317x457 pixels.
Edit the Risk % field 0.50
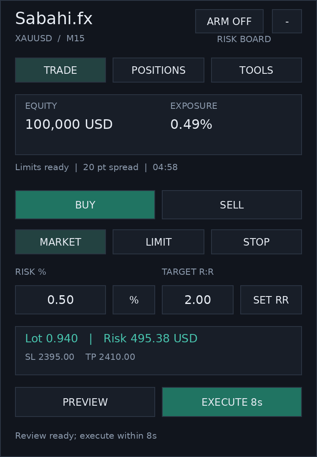[60, 300]
